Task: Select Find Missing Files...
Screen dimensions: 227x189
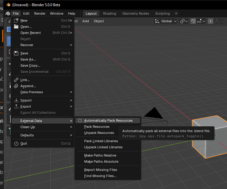Action: point(108,176)
